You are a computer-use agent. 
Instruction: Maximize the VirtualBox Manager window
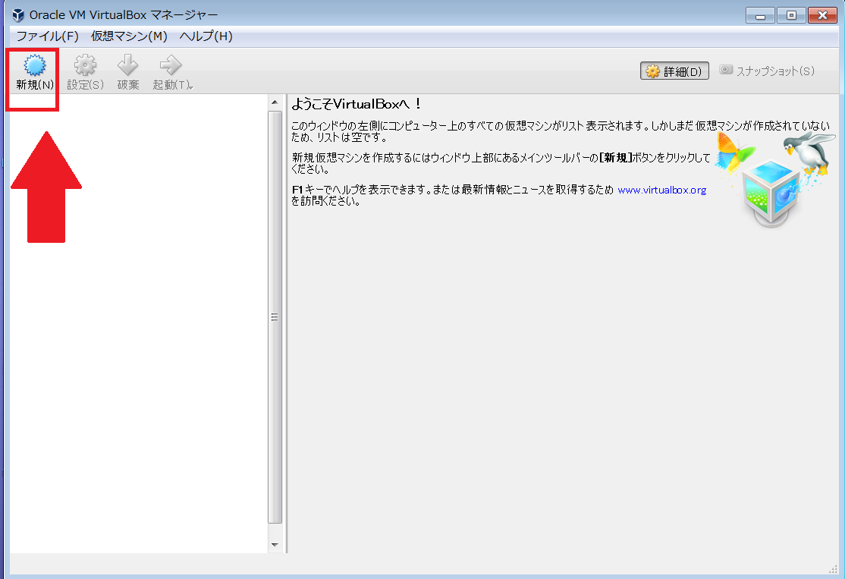click(791, 15)
